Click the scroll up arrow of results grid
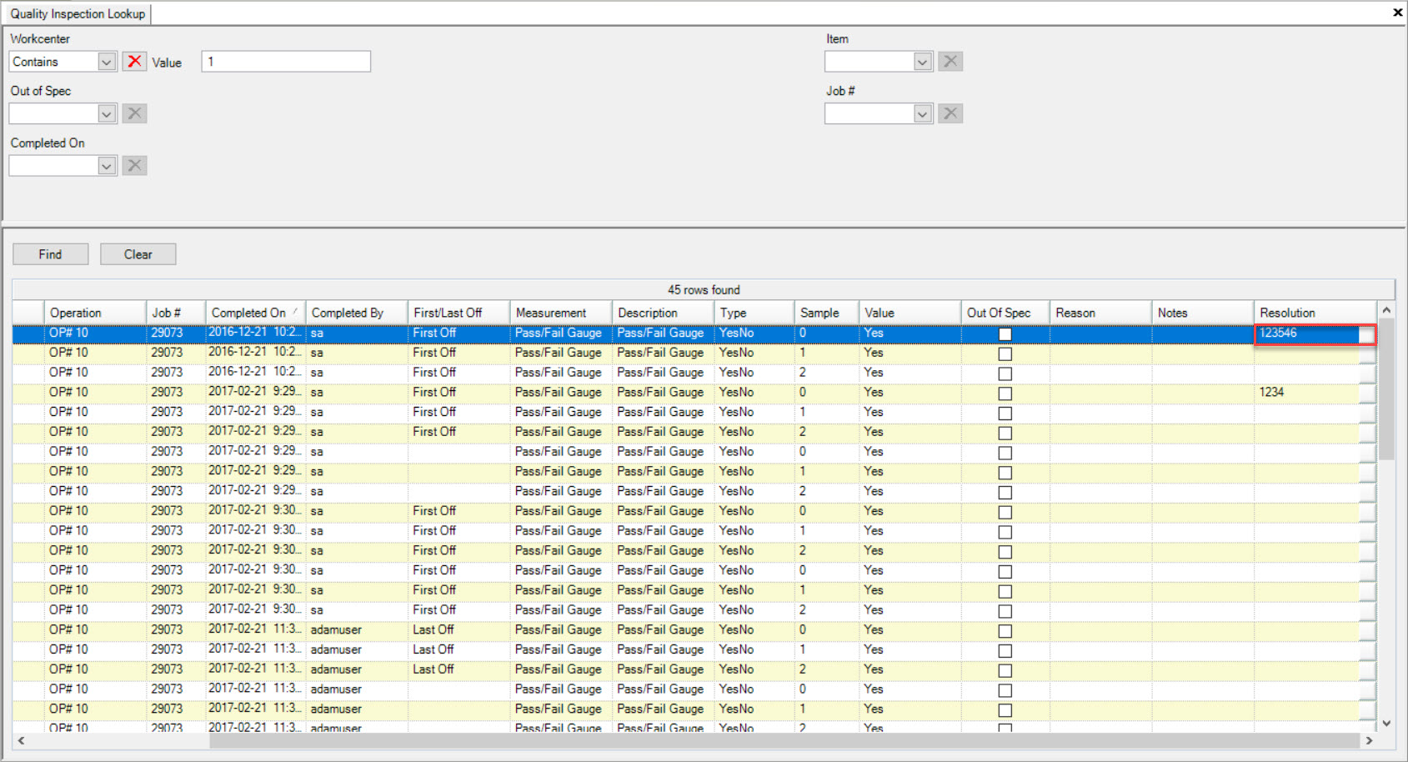The image size is (1408, 762). pos(1386,310)
